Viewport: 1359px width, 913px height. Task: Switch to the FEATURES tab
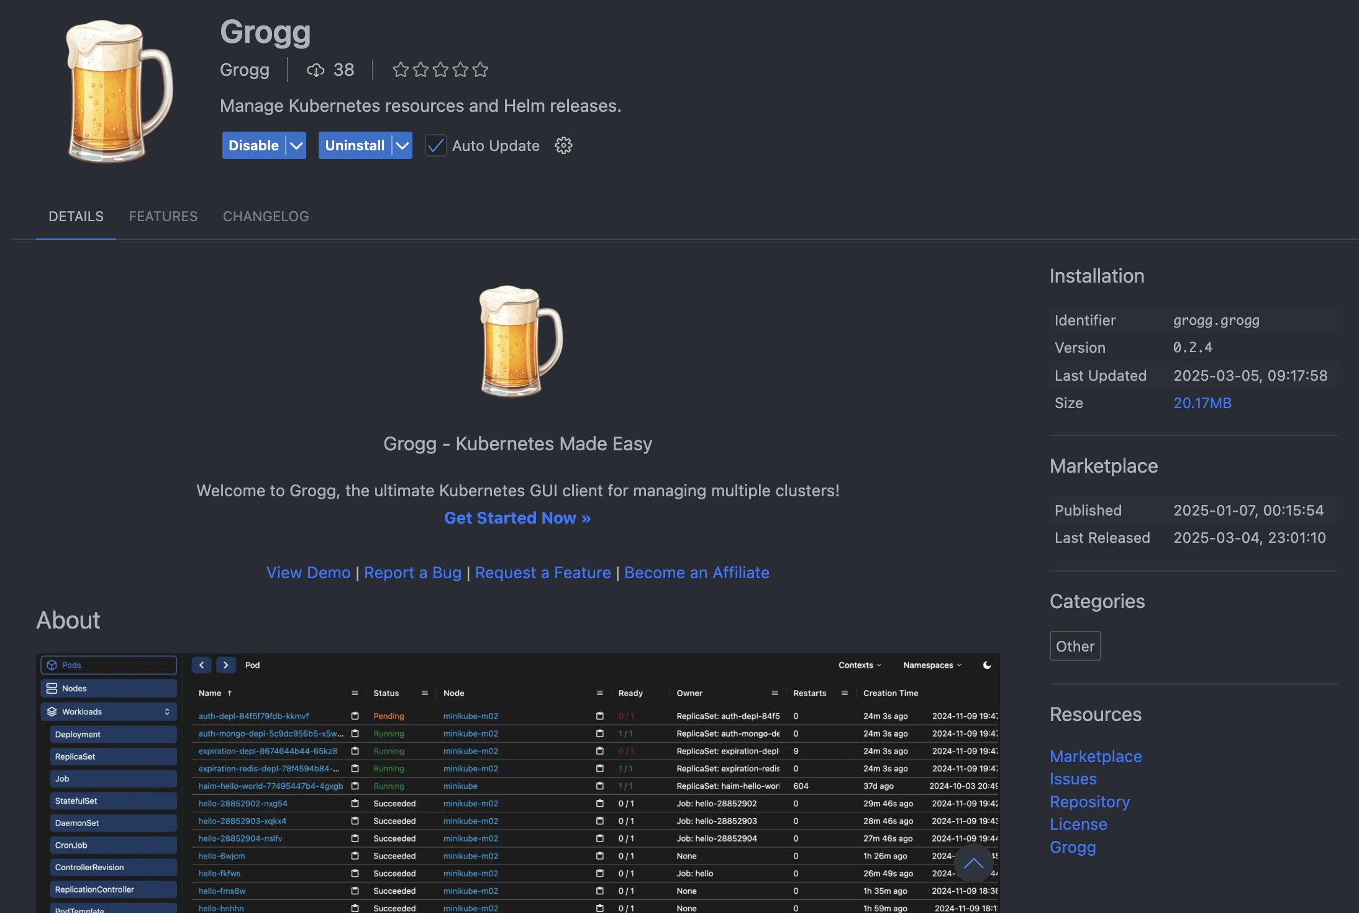tap(163, 216)
